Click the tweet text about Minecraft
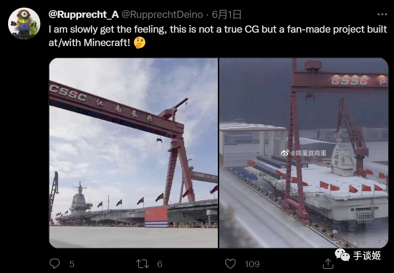The width and height of the screenshot is (394, 273). (217, 36)
